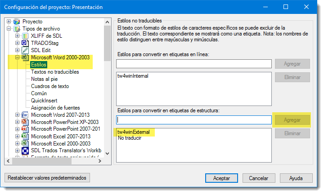Expand the Microsoft Excel 2007-2013 node

[18, 136]
